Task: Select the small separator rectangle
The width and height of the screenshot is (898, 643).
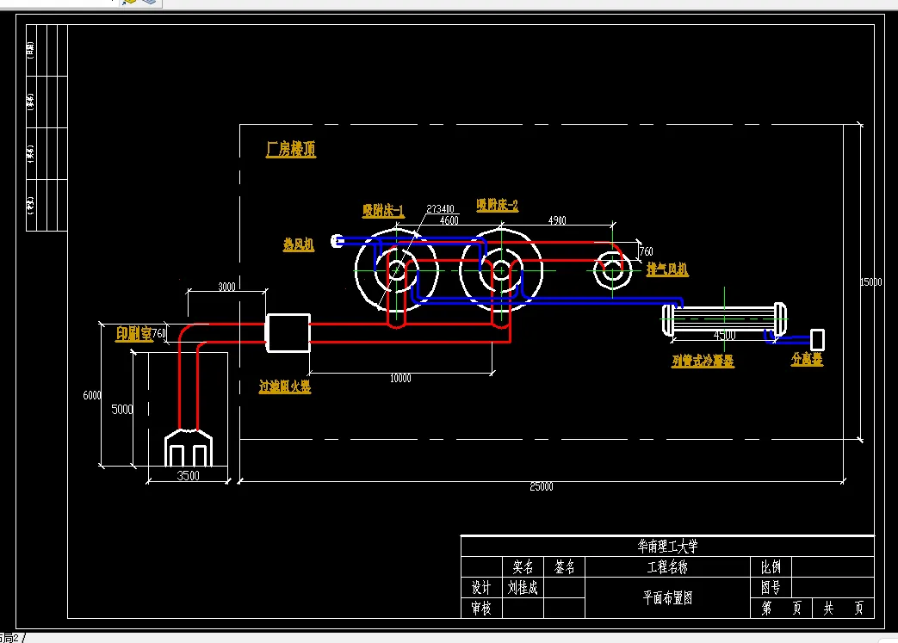Action: tap(817, 339)
